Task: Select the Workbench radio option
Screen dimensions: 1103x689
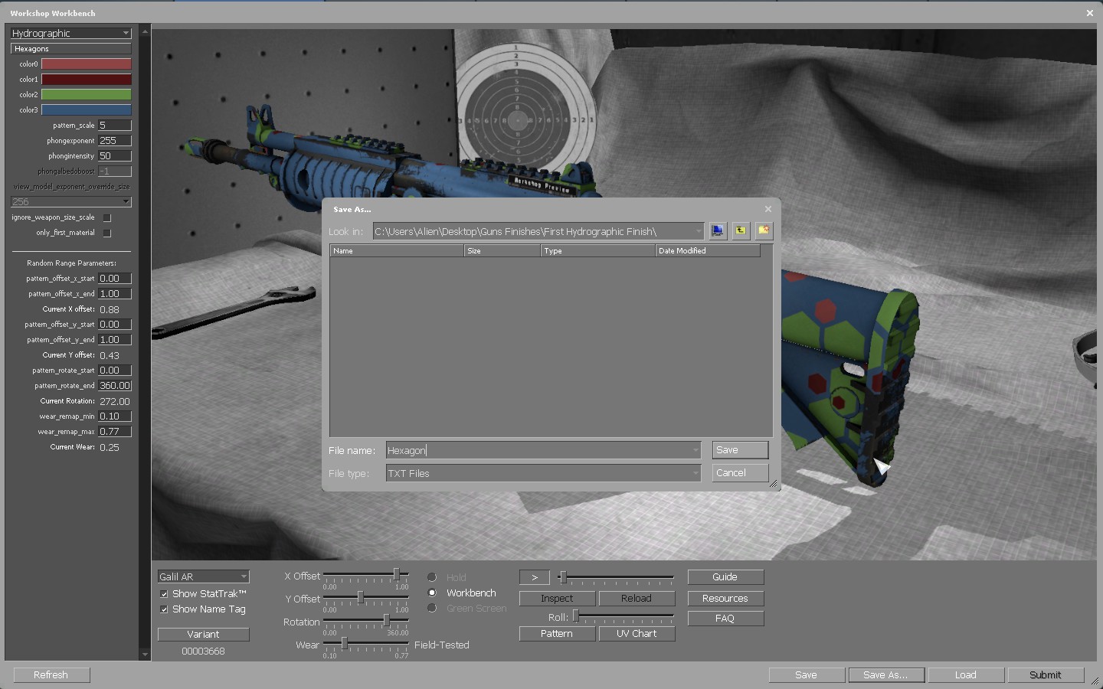Action: point(432,593)
